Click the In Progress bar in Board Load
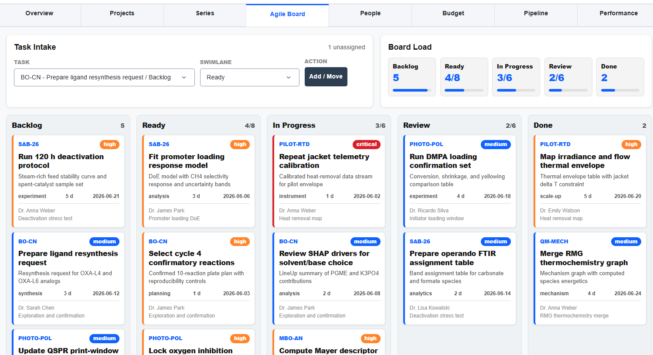The image size is (653, 355). tap(516, 90)
